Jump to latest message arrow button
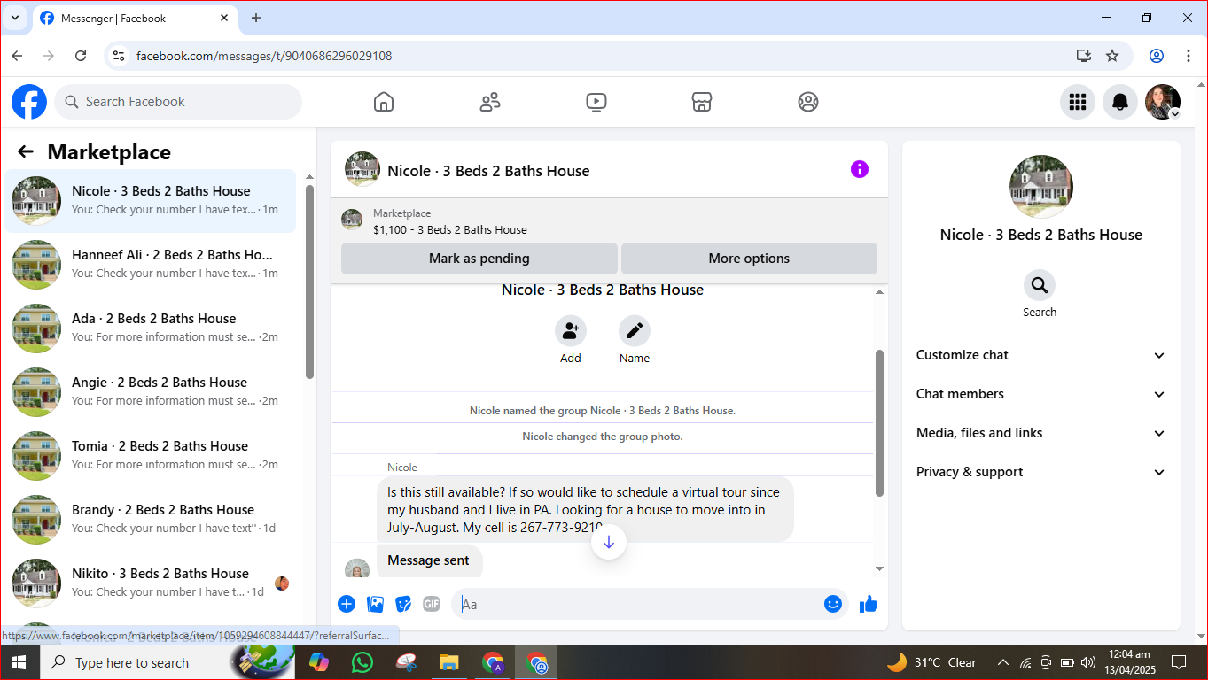Viewport: 1208px width, 680px height. tap(609, 542)
